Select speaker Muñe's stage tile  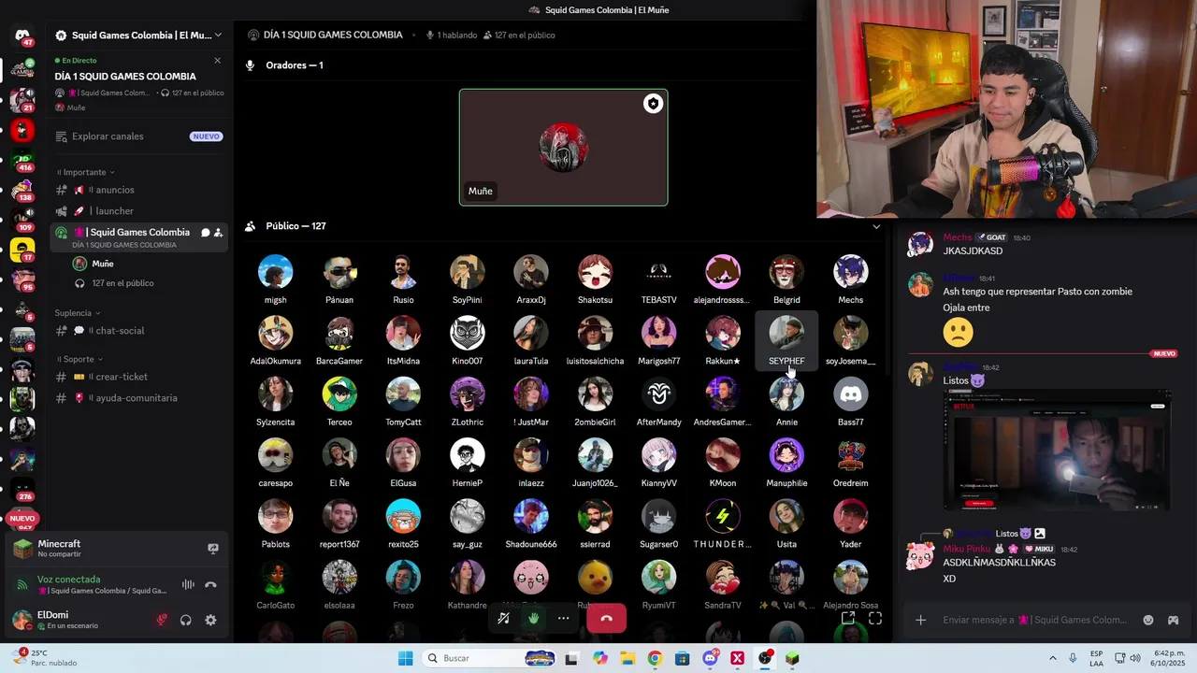click(x=563, y=148)
